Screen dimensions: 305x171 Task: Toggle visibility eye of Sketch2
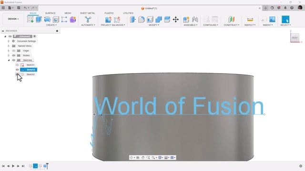[x=17, y=70]
